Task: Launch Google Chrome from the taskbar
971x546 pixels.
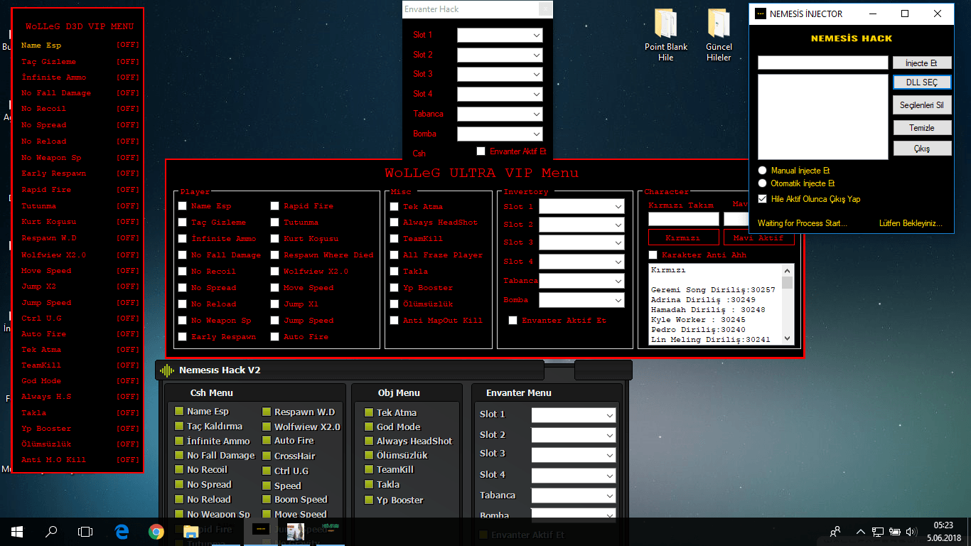Action: (x=156, y=531)
